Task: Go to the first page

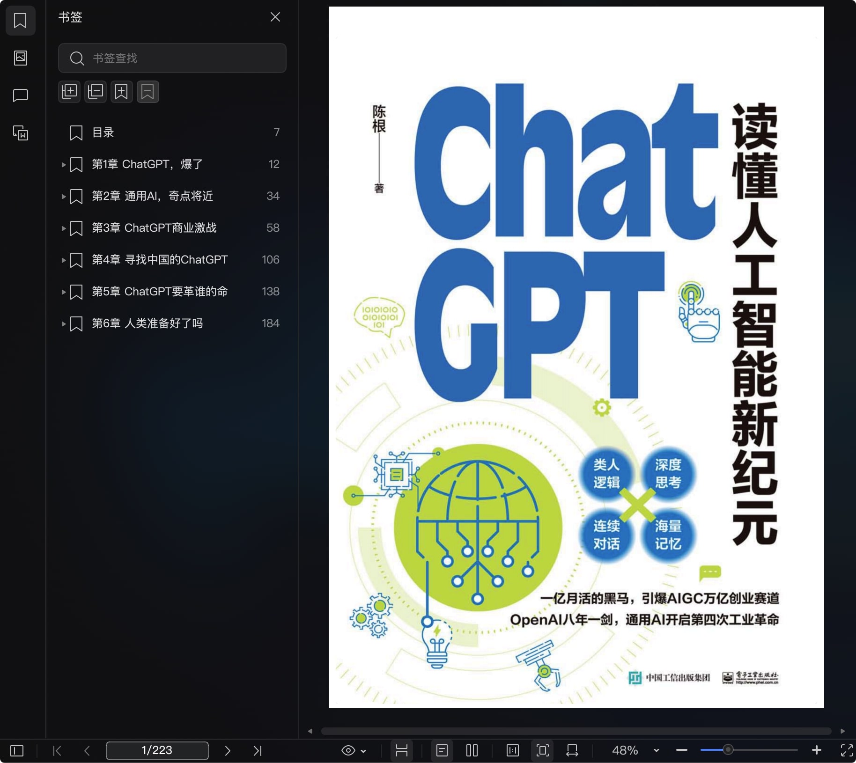Action: pyautogui.click(x=57, y=751)
